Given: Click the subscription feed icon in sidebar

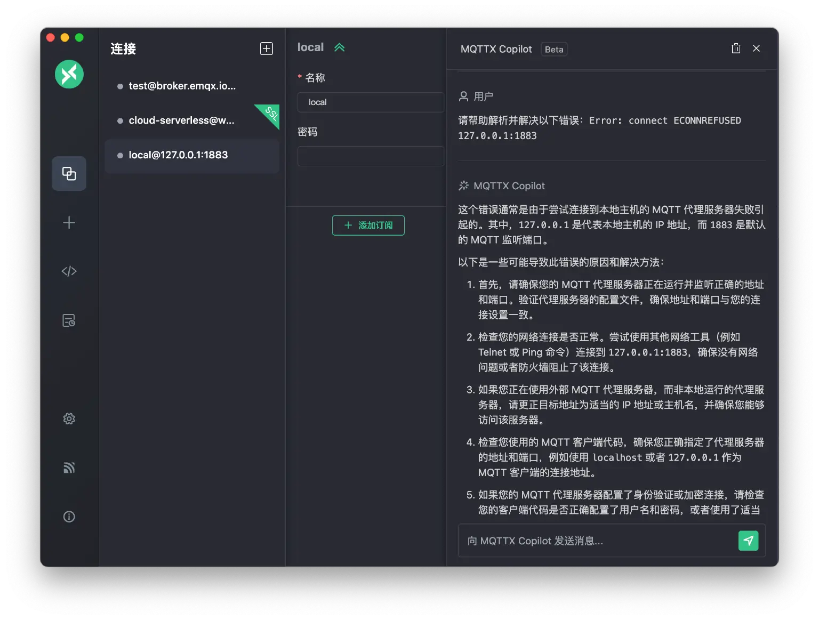Looking at the screenshot, I should [x=69, y=468].
